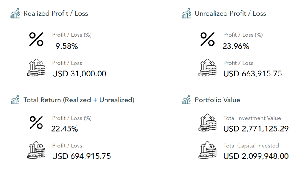This screenshot has height=177, width=306.
Task: Click the USD 2,099,948.00 capital invested value
Action: 256,156
